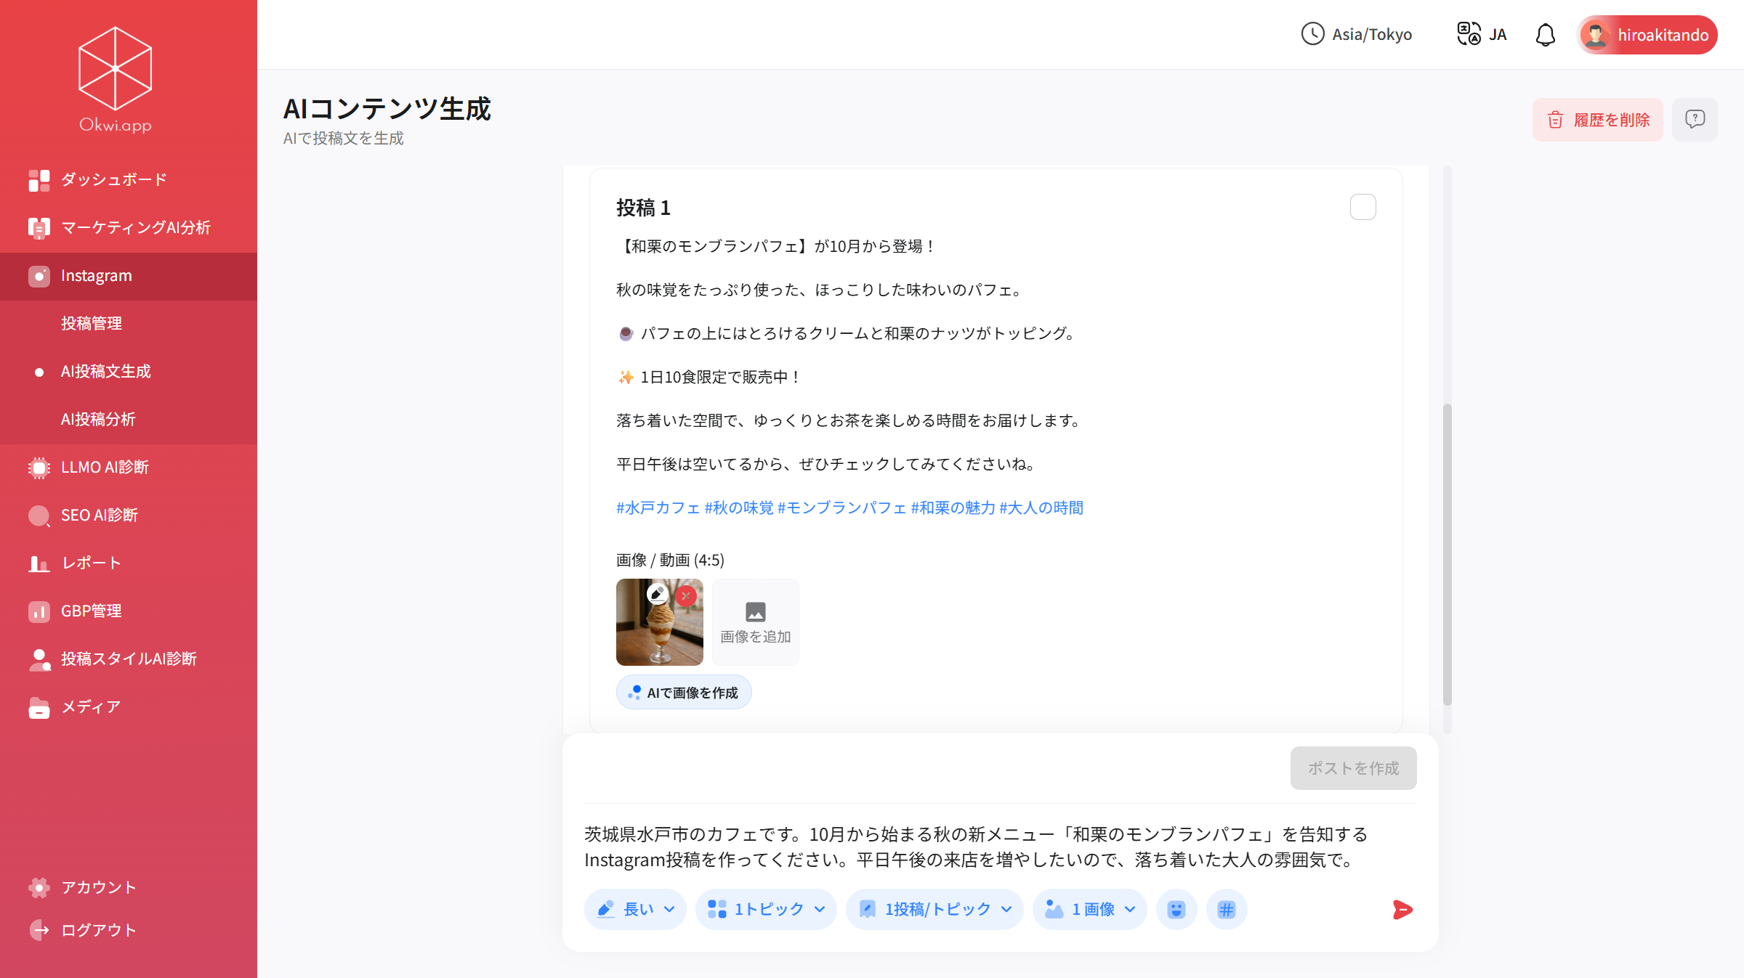Remove the parfait image with red X
1744x978 pixels.
(x=686, y=595)
